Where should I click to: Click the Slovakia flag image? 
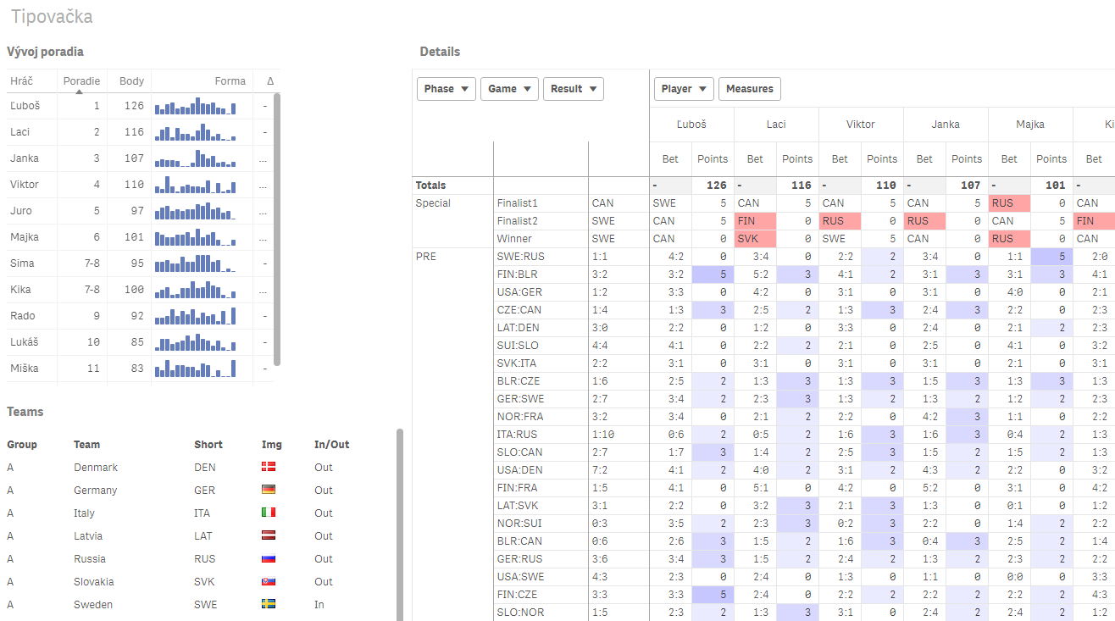[x=269, y=581]
